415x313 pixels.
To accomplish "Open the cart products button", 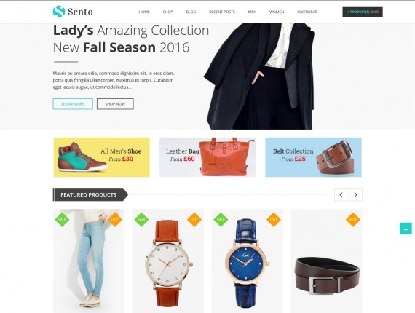I will click(x=363, y=12).
